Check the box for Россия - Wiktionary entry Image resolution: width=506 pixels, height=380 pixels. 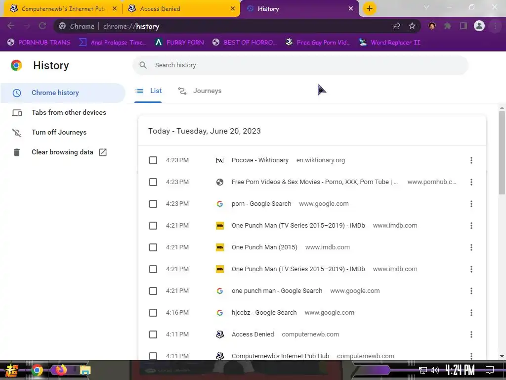153,160
